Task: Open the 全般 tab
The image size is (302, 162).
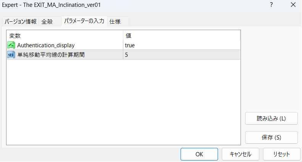Action: click(x=47, y=22)
